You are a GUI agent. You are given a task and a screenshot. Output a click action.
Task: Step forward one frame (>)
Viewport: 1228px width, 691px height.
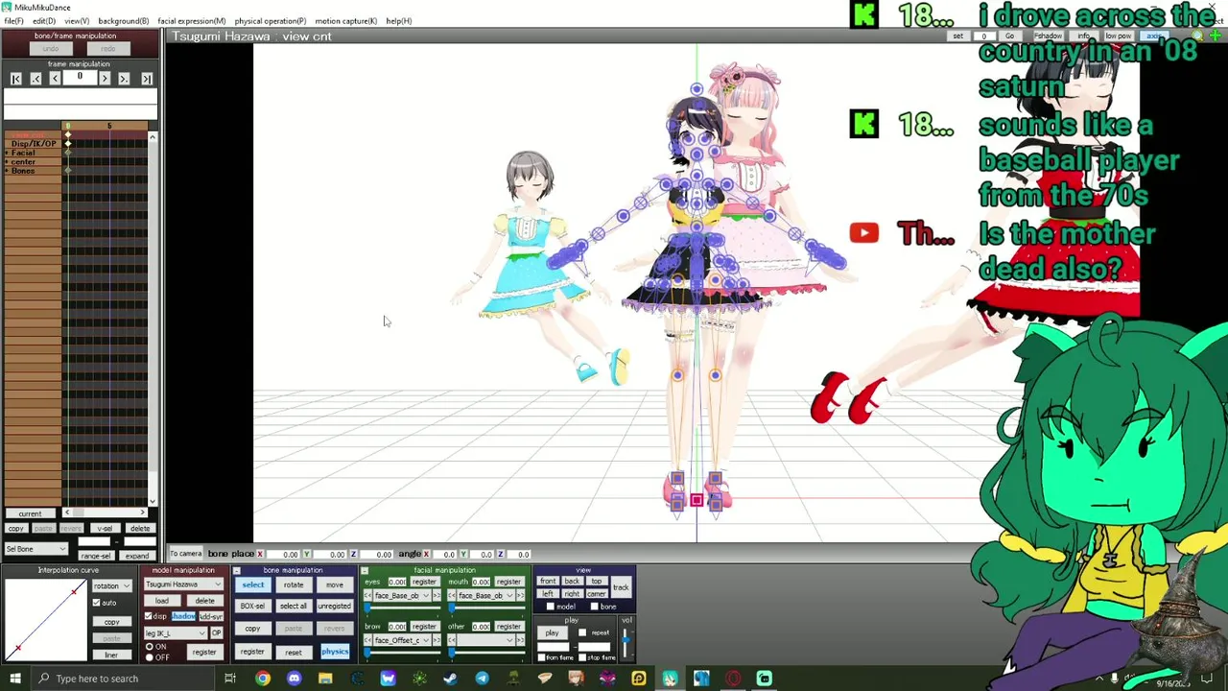[105, 79]
